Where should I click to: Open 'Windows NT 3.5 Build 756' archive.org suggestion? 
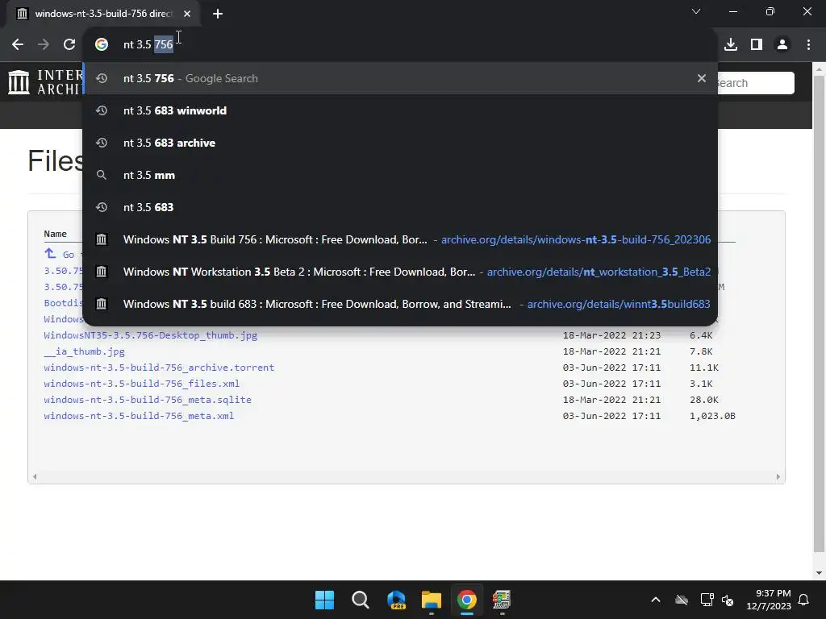coord(400,239)
